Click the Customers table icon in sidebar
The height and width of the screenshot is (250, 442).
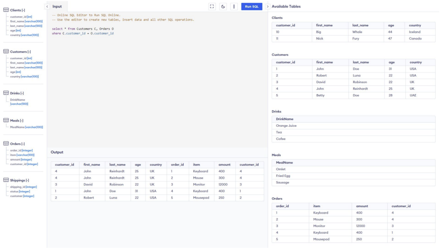point(6,52)
